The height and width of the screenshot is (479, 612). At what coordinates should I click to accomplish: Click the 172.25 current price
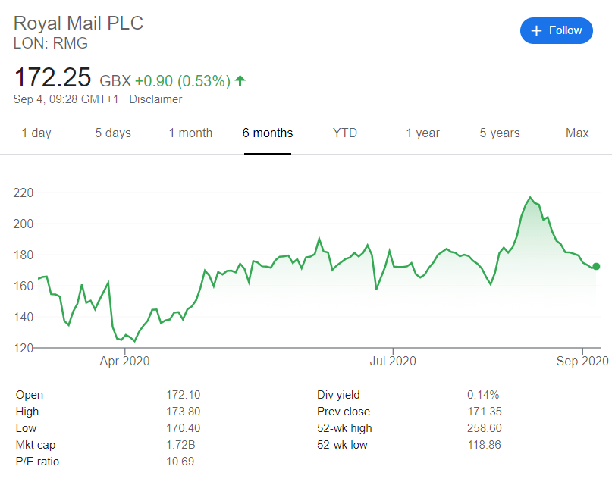[53, 78]
